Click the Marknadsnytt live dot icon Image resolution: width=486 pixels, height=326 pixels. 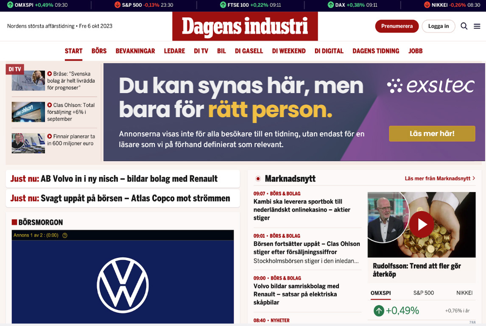[x=258, y=179]
